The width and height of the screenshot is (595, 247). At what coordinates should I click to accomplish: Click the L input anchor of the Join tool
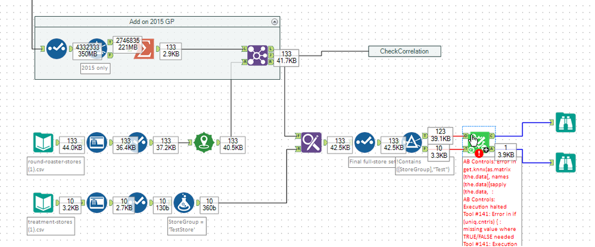[245, 49]
